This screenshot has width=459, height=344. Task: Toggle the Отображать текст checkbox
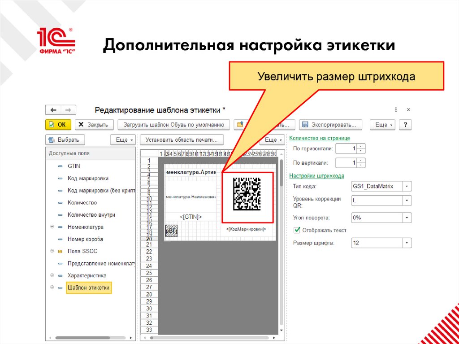(297, 231)
